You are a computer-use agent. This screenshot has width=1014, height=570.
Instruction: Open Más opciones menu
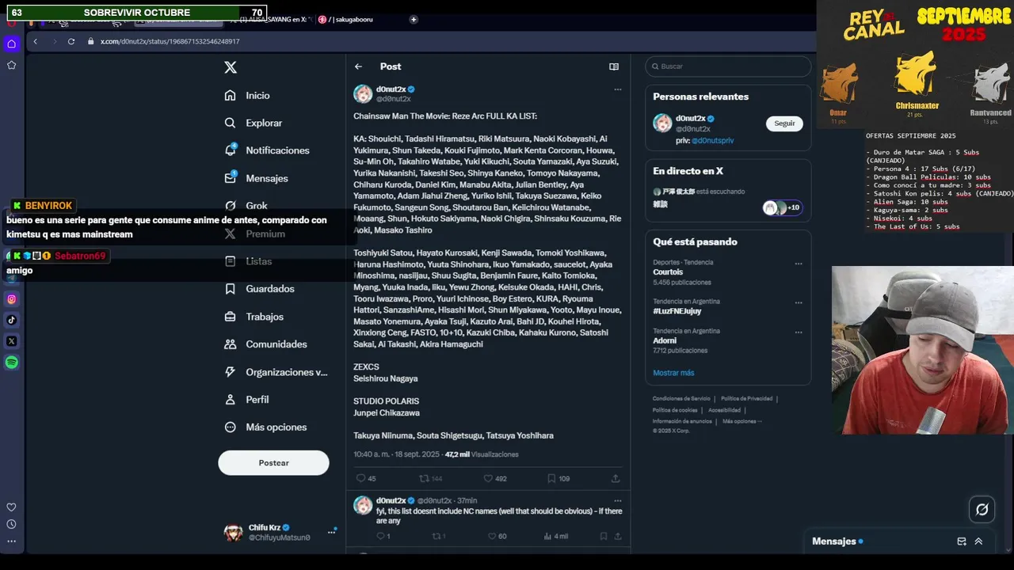coord(265,427)
